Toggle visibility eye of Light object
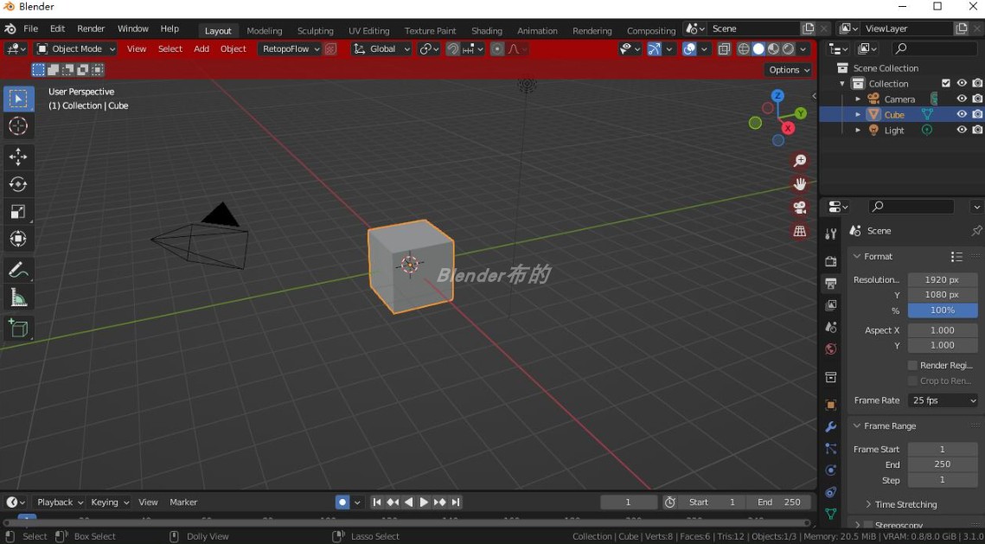Viewport: 985px width, 544px height. pyautogui.click(x=961, y=130)
